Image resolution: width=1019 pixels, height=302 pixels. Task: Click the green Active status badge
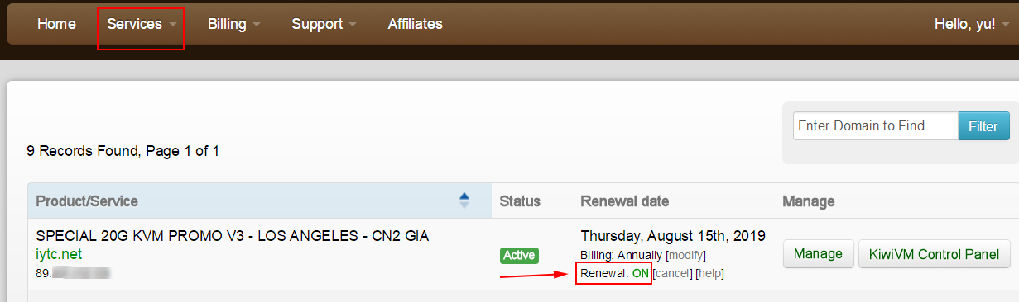pos(519,255)
